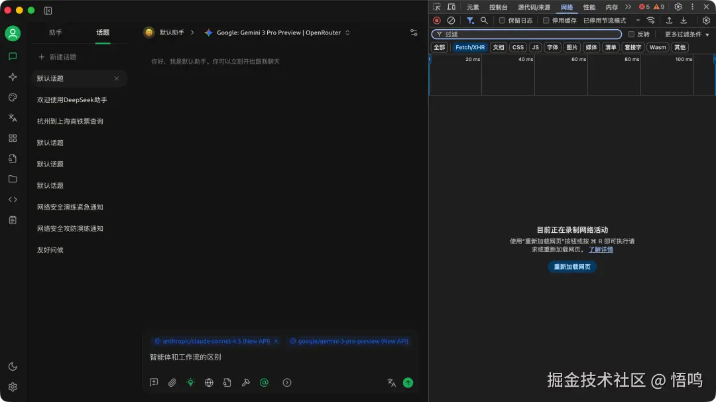Select the DevTools inspect element icon
Viewport: 716px width, 402px height.
pos(437,7)
